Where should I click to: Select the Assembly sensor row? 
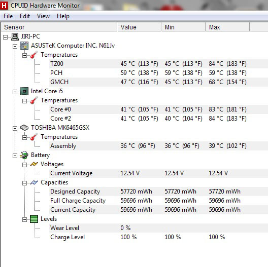[158, 146]
